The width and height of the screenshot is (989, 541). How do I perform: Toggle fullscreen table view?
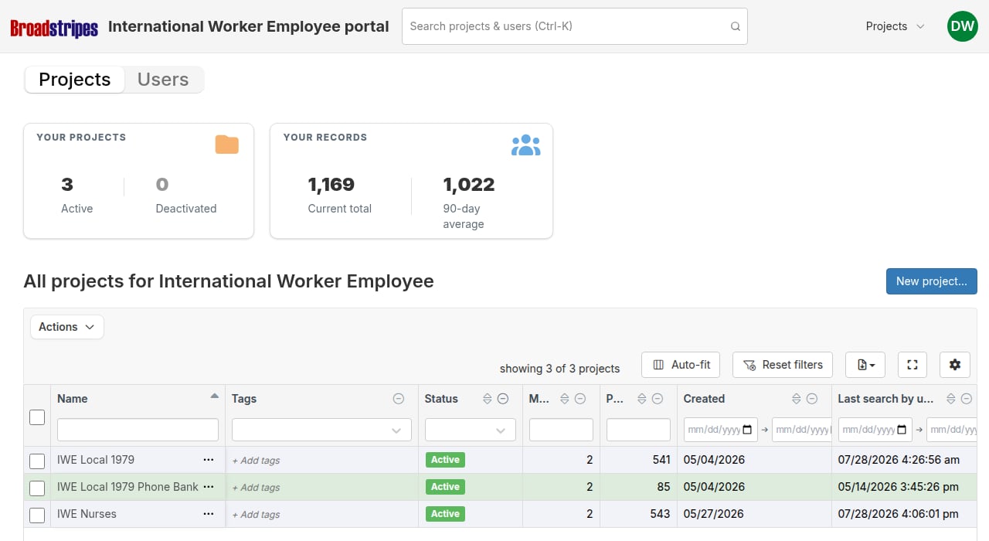click(913, 365)
